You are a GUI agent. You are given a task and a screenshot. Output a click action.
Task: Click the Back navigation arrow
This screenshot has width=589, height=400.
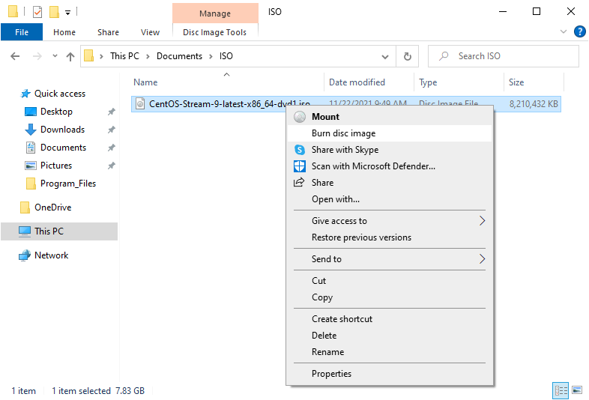click(16, 56)
